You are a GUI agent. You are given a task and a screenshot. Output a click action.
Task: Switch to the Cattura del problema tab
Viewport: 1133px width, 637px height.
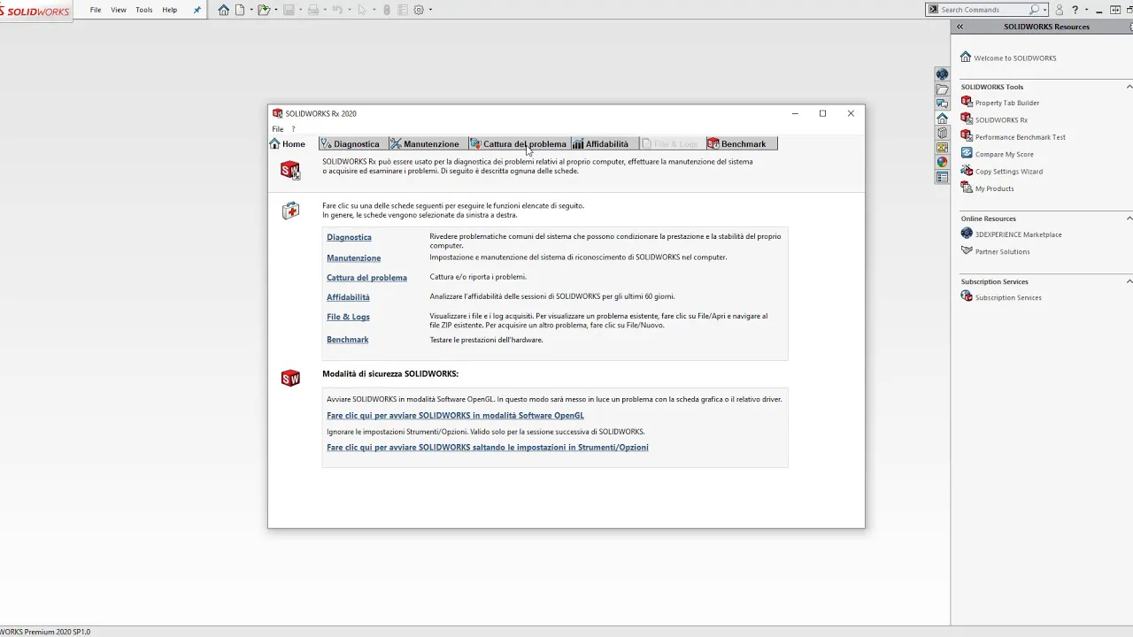tap(520, 144)
